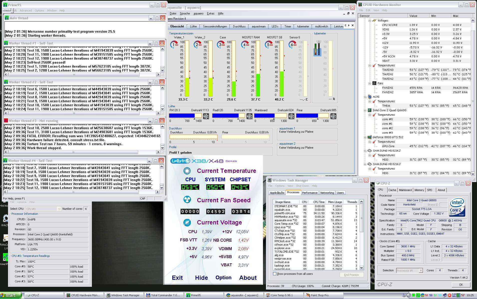
Task: Open the Processor #1 selection dropdown in CPU-Z
Action: pyautogui.click(x=421, y=270)
